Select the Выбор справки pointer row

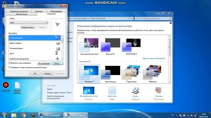(35, 43)
